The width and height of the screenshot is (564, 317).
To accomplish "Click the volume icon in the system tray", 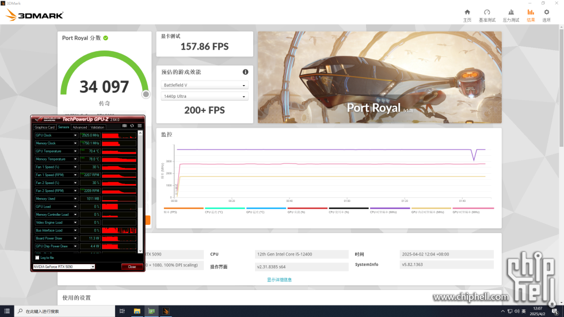I will pos(517,311).
